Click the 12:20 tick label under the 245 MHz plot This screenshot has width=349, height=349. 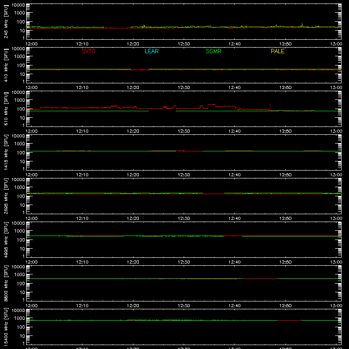(133, 44)
